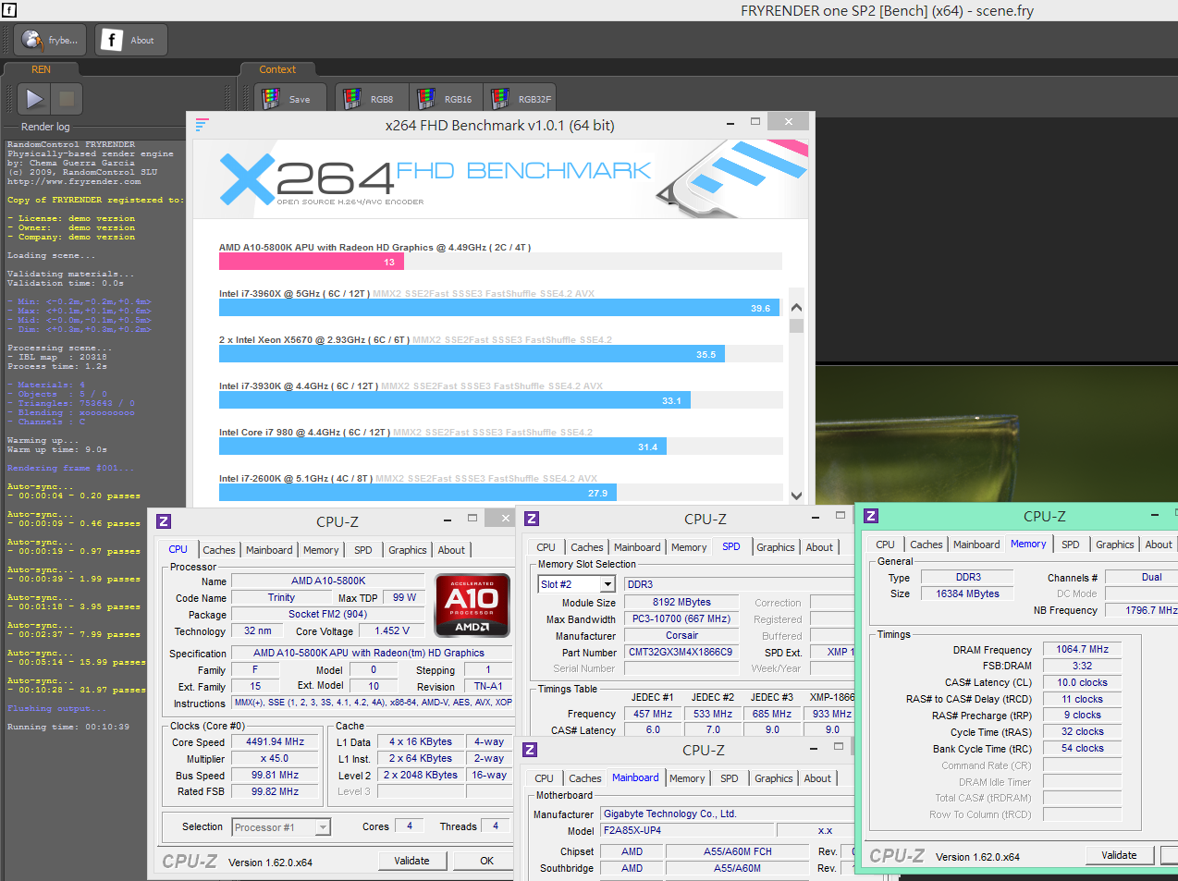Viewport: 1178px width, 881px height.
Task: Click the x264 benchmark window menu icon
Action: pos(202,125)
